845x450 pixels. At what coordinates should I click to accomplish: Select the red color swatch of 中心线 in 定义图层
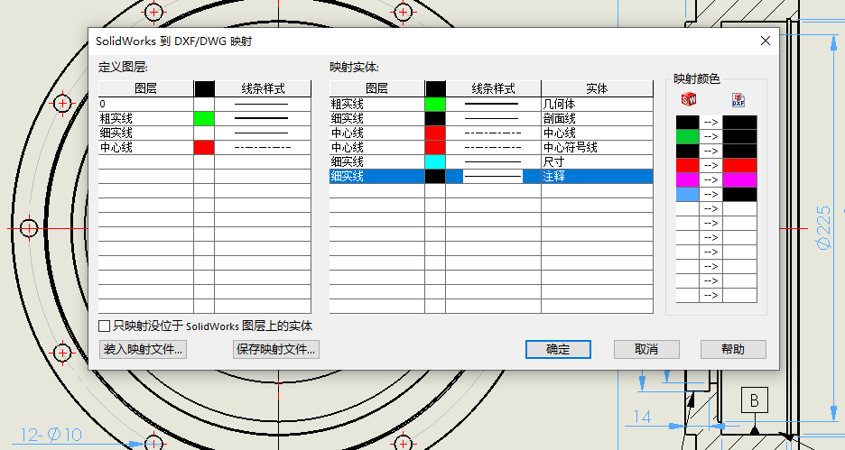204,148
